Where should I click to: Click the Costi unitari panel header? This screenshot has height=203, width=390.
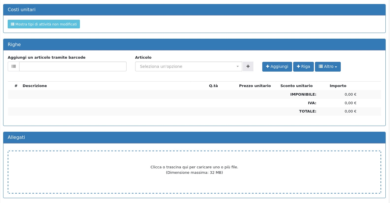194,10
